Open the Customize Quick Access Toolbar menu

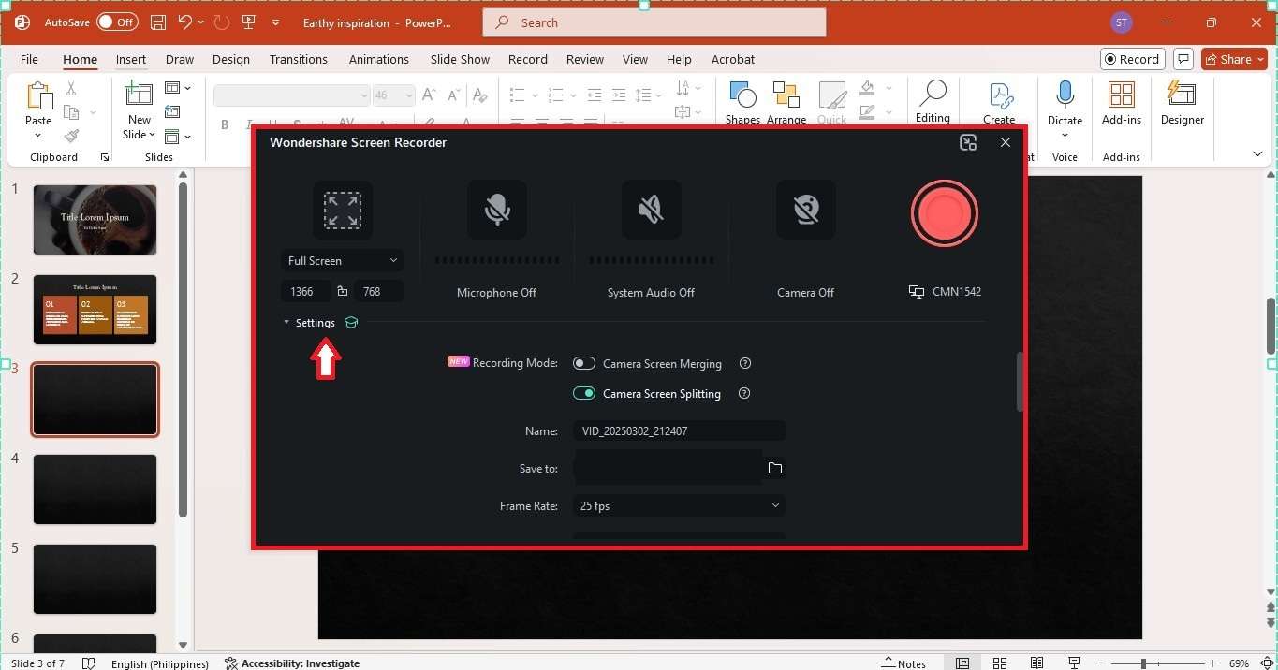point(275,22)
